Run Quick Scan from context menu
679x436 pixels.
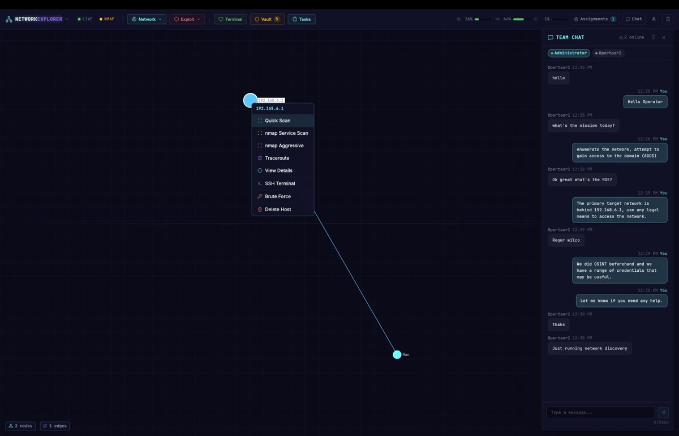click(283, 121)
